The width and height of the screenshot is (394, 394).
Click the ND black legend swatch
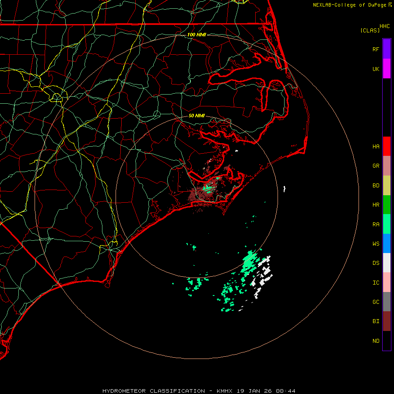click(387, 341)
